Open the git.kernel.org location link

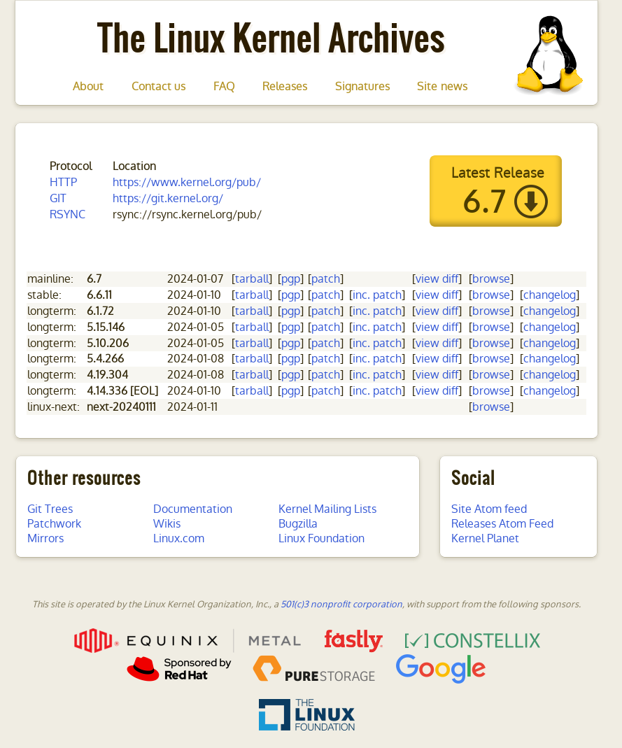pos(168,199)
